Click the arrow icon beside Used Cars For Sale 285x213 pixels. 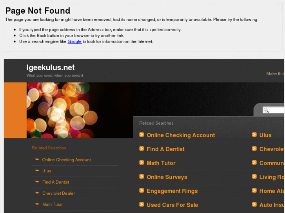[142, 204]
